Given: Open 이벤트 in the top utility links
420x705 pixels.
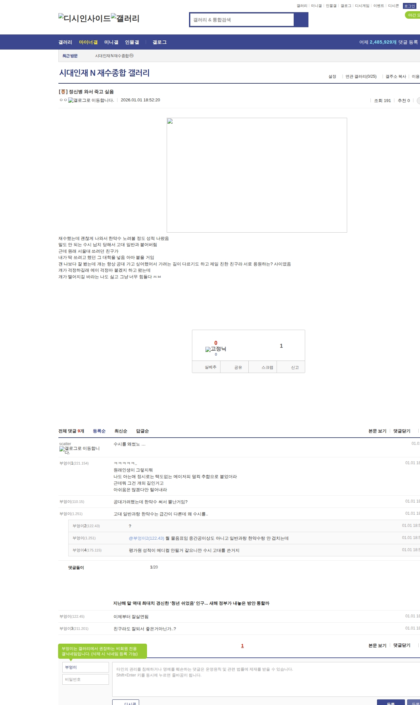Looking at the screenshot, I should coord(379,6).
